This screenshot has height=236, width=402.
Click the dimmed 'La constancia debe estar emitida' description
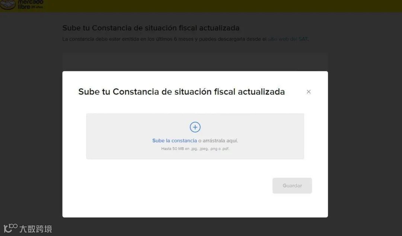pos(185,39)
